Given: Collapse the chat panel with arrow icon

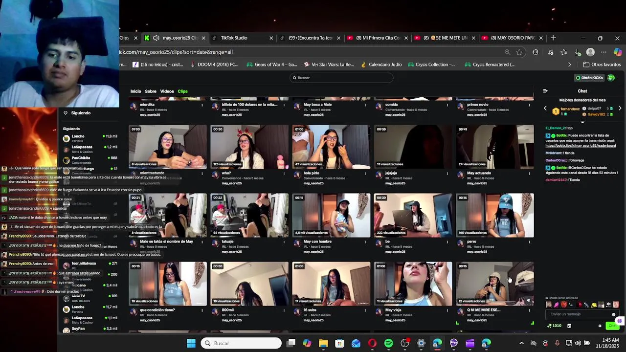Looking at the screenshot, I should click(545, 91).
